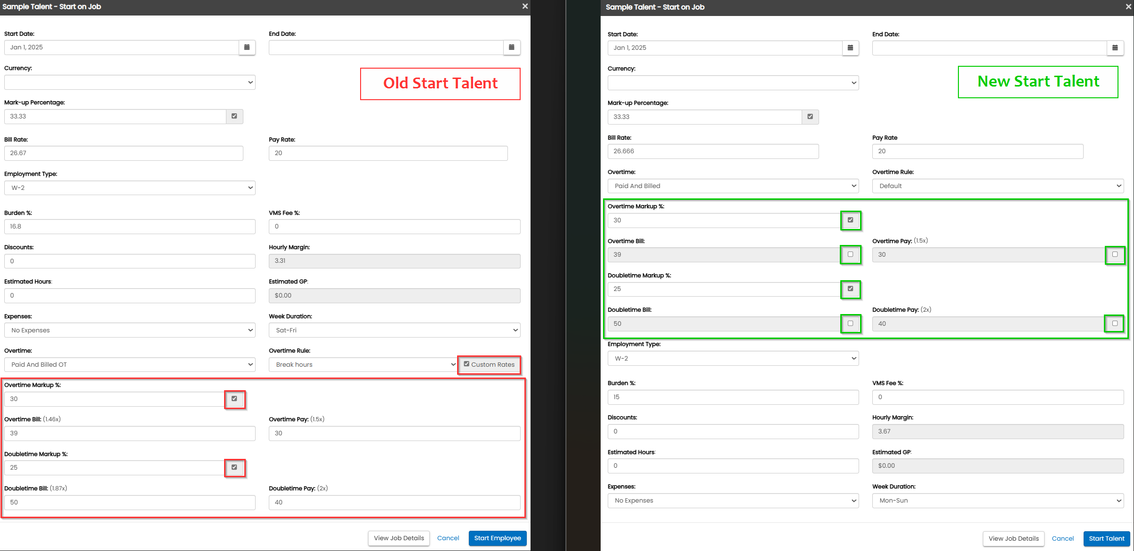Open the Paid And Billed Overtime dropdown
Screen dimensions: 1134x551
point(733,186)
